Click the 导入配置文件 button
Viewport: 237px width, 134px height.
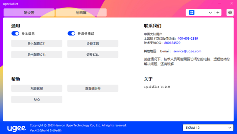coord(37,43)
